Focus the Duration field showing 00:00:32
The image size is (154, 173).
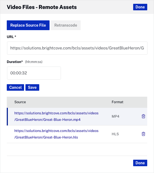[34, 73]
